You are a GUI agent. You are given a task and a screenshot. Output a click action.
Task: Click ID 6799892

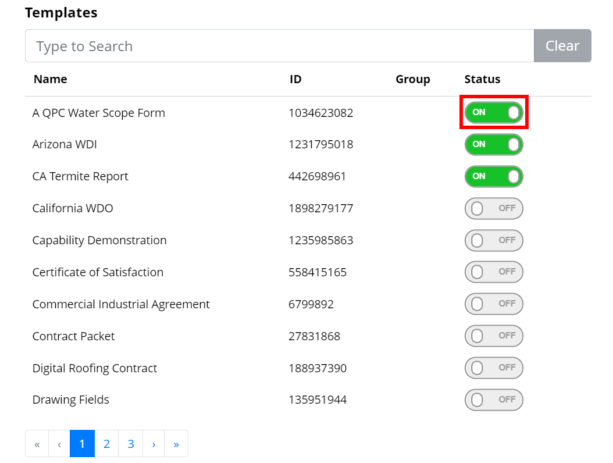(311, 304)
